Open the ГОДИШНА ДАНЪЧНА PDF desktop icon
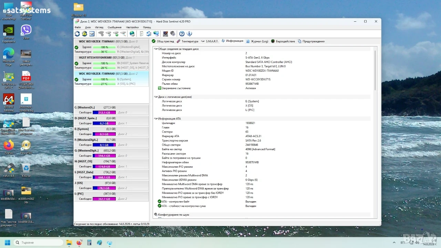Viewport: 441px width, 248px height. tap(26, 80)
